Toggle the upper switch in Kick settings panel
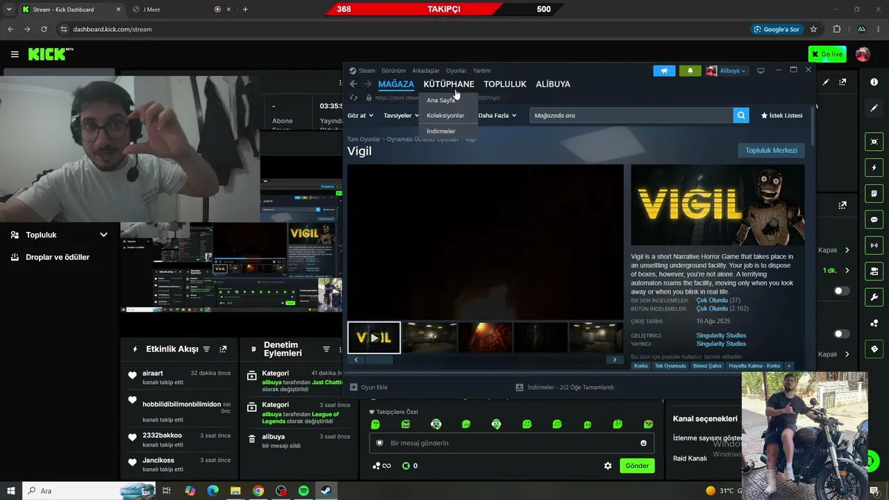This screenshot has height=500, width=889. click(842, 291)
